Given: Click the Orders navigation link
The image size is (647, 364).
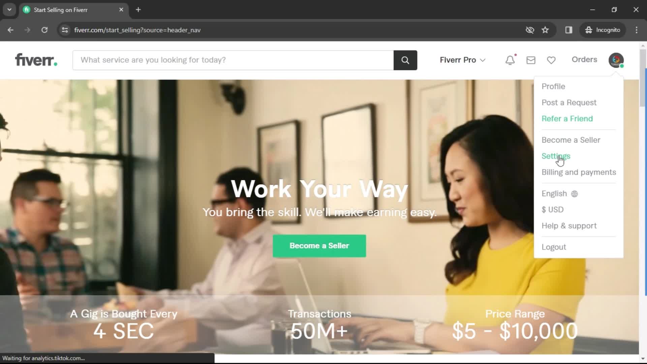Looking at the screenshot, I should pos(584,59).
